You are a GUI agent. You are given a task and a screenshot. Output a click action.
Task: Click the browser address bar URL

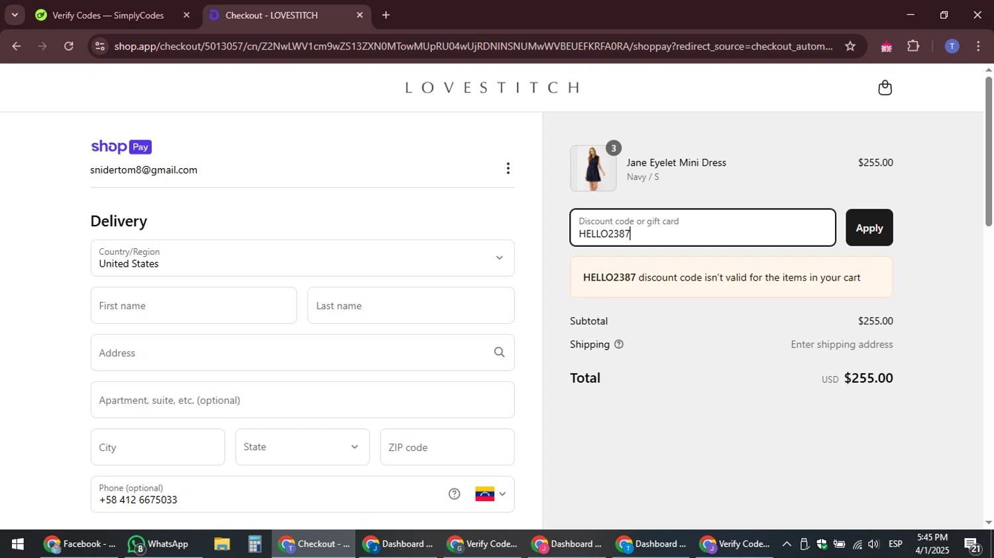point(473,46)
